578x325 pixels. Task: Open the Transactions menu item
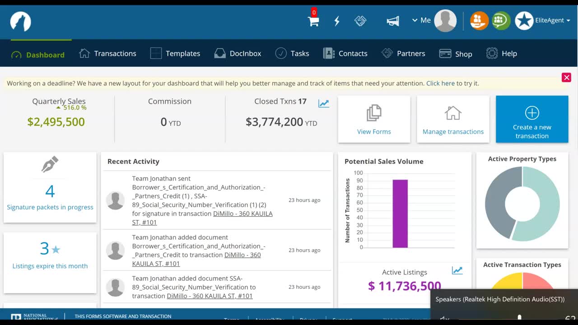107,54
